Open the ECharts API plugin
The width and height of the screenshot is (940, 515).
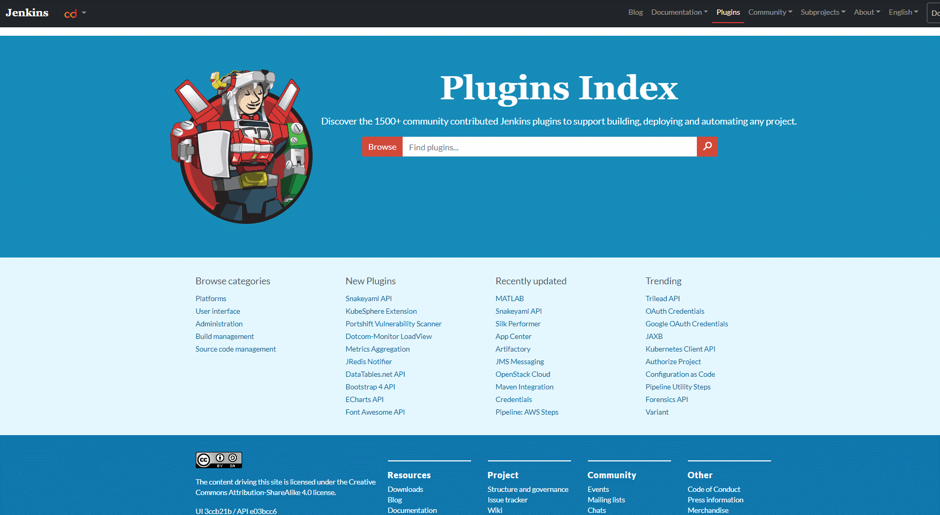pyautogui.click(x=364, y=399)
